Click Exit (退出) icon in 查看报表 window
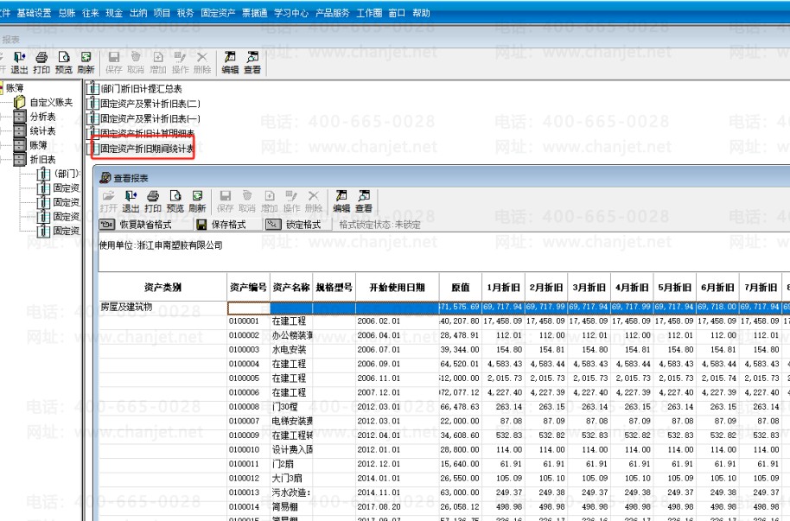790x521 pixels. (131, 201)
